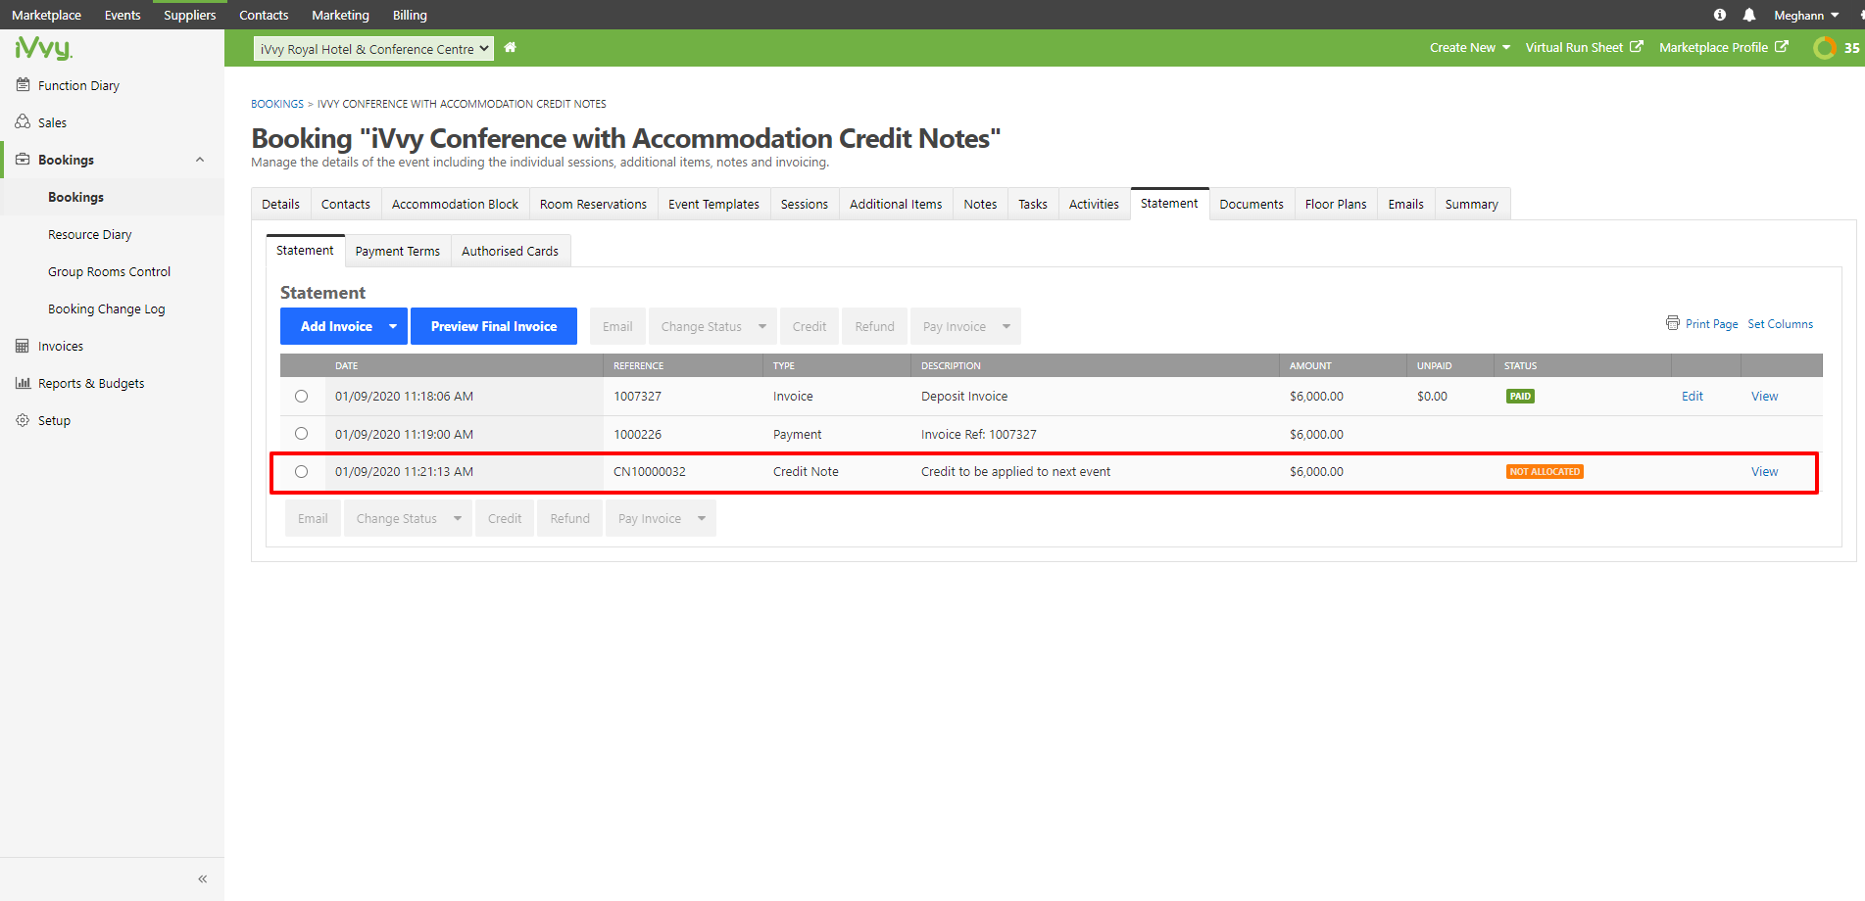Sort by the AMOUNT column header
The image size is (1865, 901).
[x=1310, y=365]
